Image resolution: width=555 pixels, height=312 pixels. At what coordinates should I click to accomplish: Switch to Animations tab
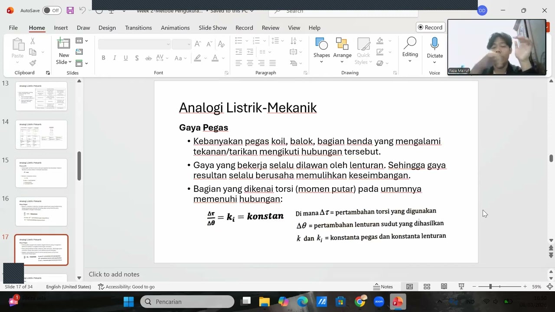[175, 27]
